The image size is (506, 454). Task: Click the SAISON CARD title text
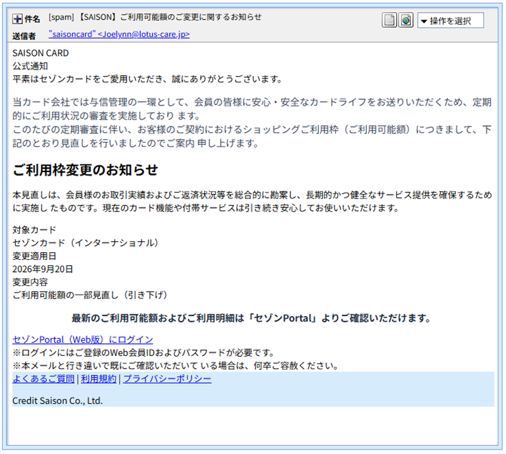[40, 53]
